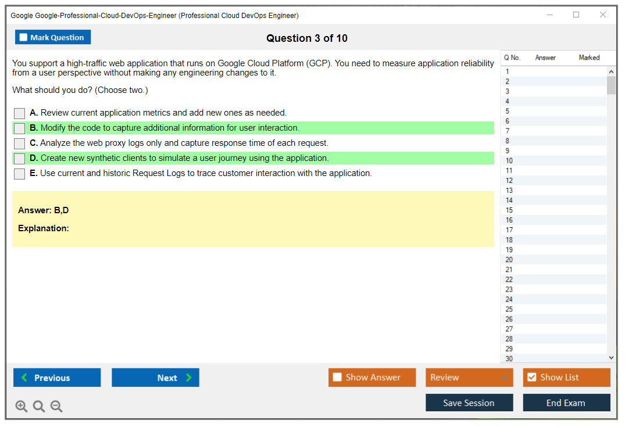Select answer option A checkbox
625x427 pixels.
(20, 113)
